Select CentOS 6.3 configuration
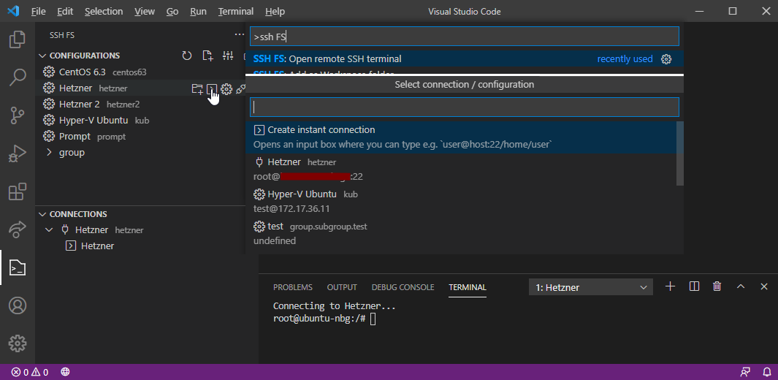The image size is (778, 380). pos(141,72)
